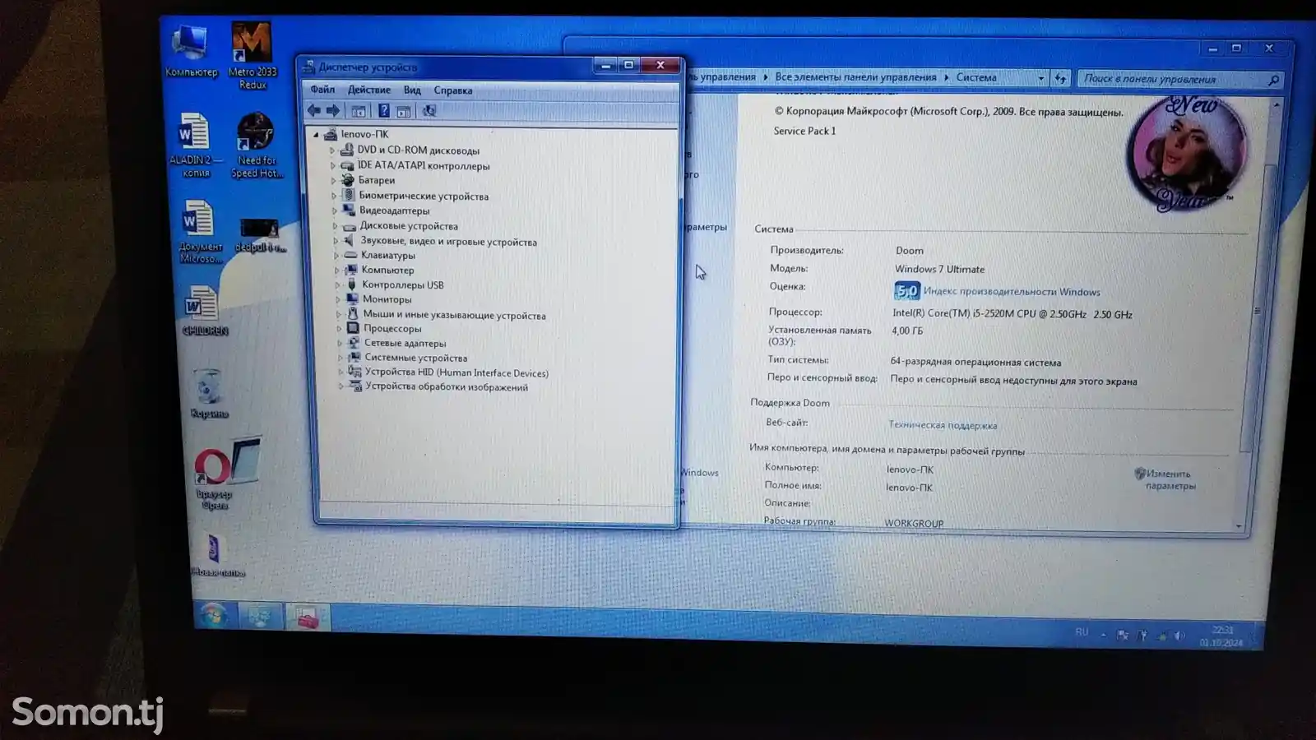Expand the Батареи node
This screenshot has height=740, width=1316.
coord(333,181)
